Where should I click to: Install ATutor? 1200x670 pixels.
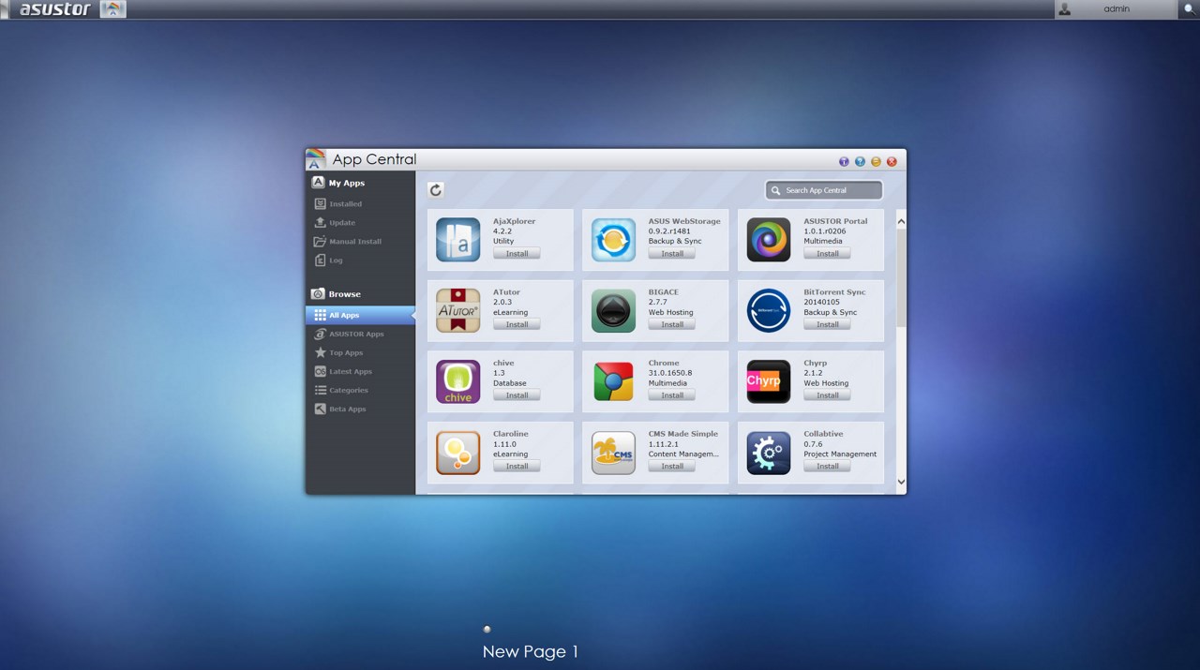point(517,324)
